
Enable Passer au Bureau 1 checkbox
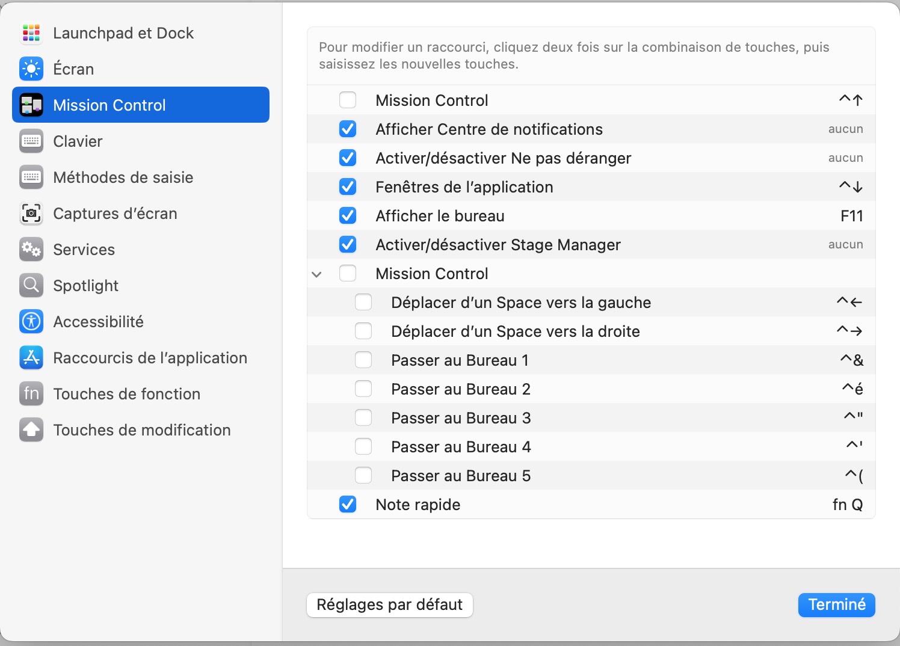[363, 360]
